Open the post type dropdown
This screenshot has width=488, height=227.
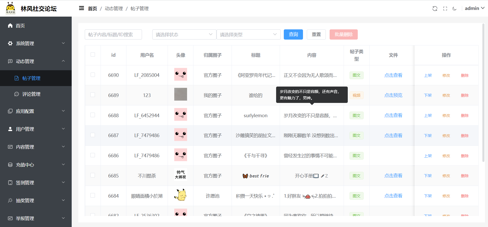pyautogui.click(x=248, y=34)
